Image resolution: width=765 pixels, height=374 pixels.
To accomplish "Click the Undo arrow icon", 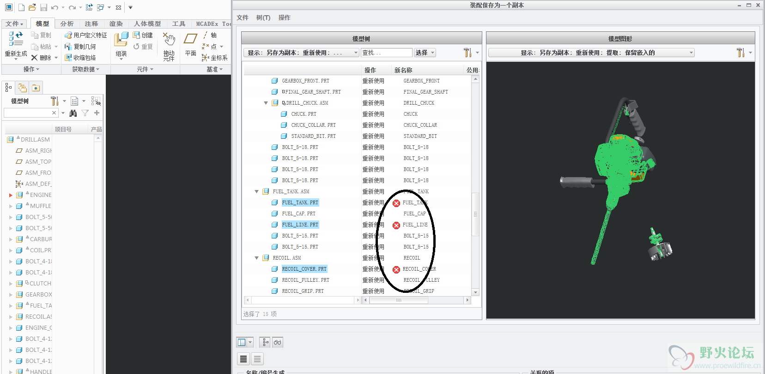I will (x=55, y=7).
